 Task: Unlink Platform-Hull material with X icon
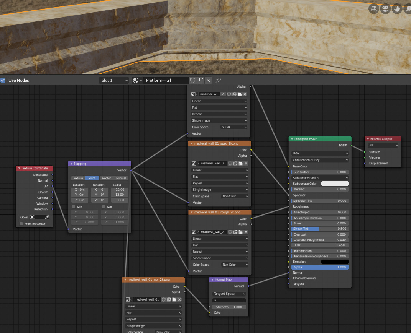208,80
